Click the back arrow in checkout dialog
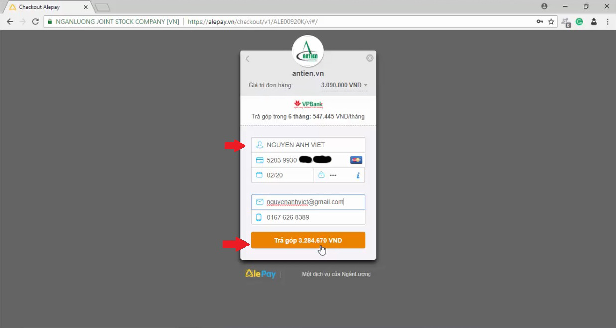616x328 pixels. click(247, 59)
